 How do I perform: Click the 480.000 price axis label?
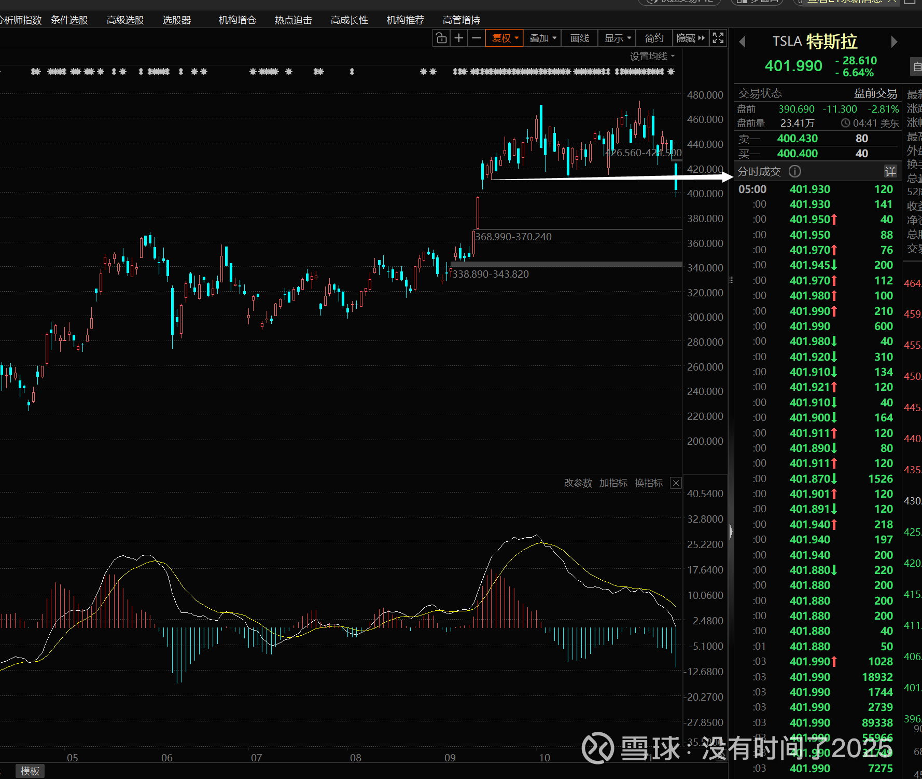click(x=705, y=95)
